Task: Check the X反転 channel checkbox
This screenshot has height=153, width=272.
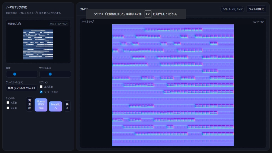Action: 8,103
